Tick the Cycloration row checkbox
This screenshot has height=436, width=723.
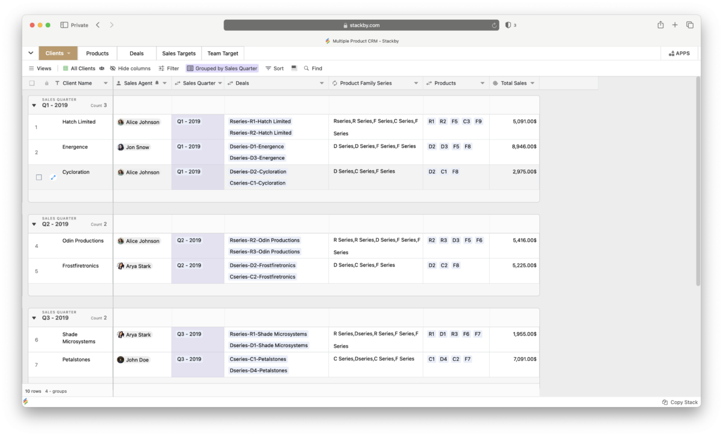point(39,177)
